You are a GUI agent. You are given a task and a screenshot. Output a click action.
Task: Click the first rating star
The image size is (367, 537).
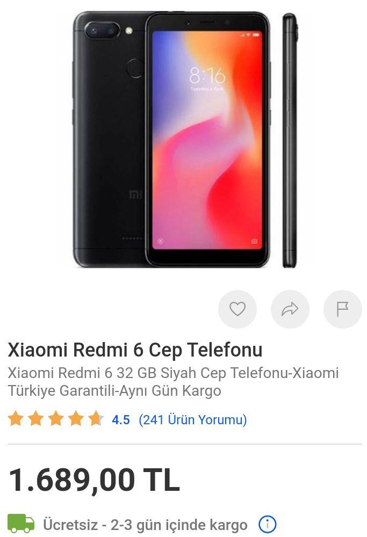(16, 419)
